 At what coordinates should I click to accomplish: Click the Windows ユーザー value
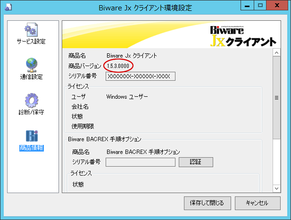pos(127,97)
